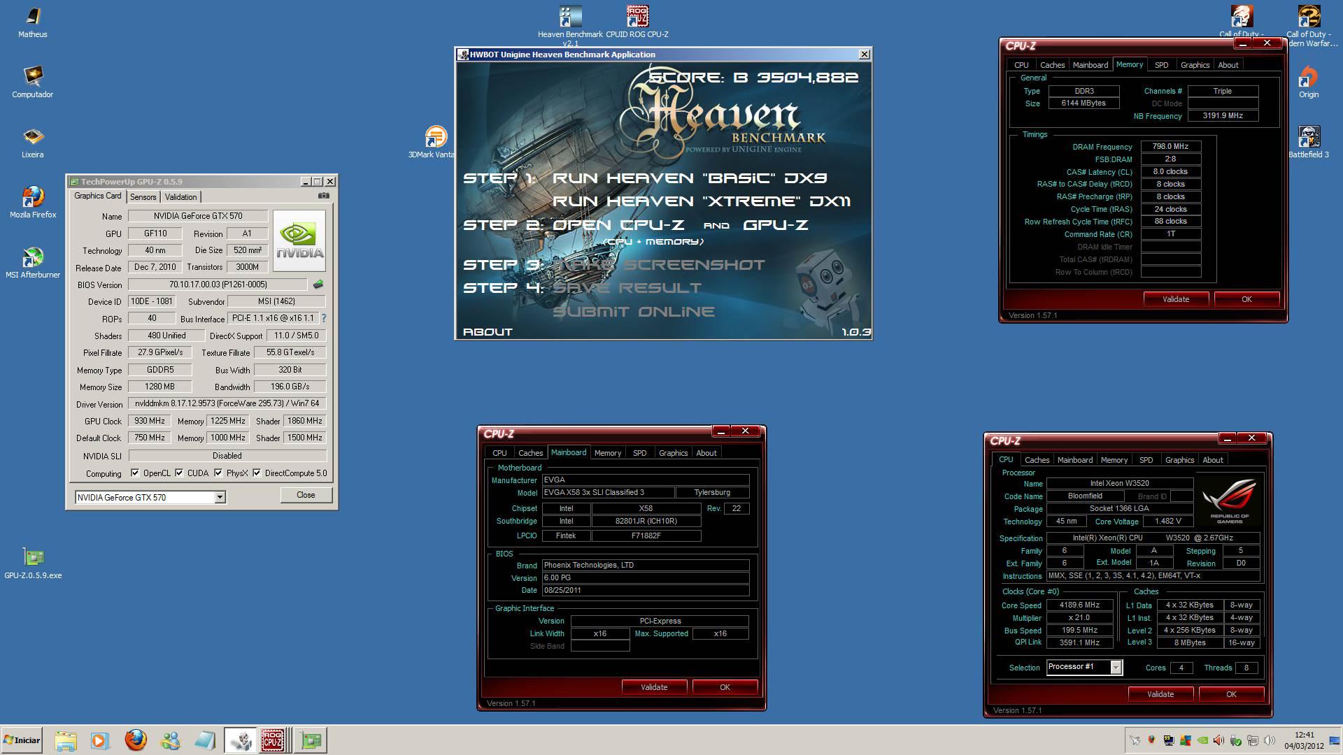Open Caches tab in Mainboard CPU-Z window
This screenshot has height=755, width=1343.
click(x=530, y=453)
